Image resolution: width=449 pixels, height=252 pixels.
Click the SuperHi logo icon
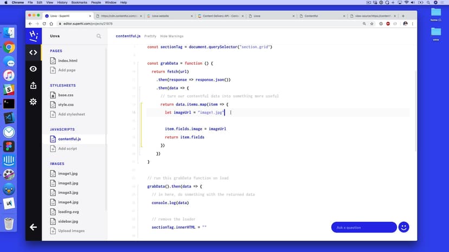coord(33,36)
